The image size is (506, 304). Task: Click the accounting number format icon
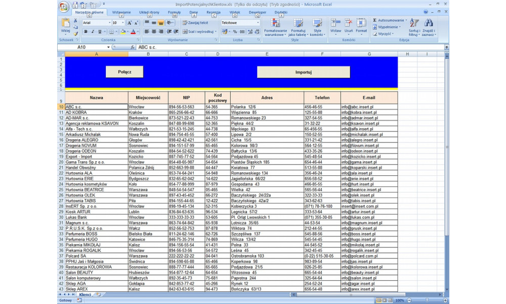click(x=225, y=31)
